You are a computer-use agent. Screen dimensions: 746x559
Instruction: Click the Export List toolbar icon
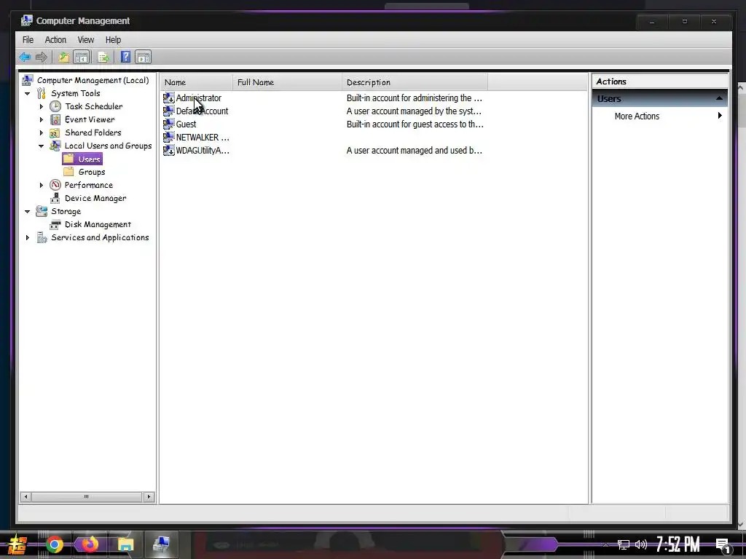pos(103,58)
